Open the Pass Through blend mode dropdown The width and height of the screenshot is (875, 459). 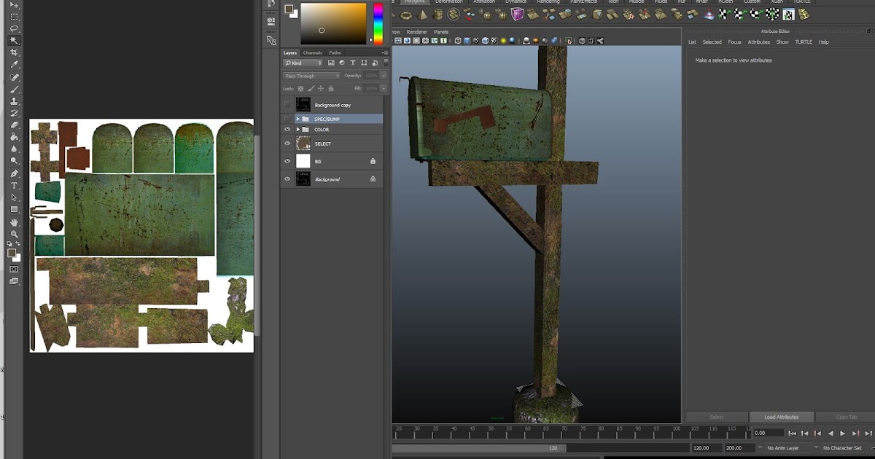(311, 76)
